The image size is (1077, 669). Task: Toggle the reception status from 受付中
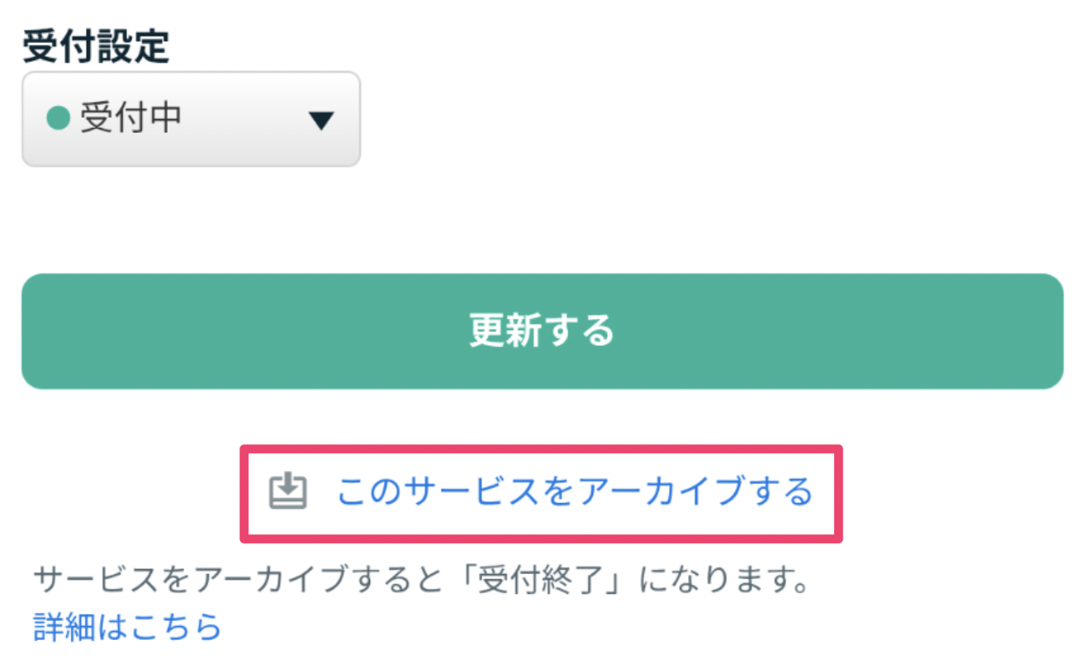(x=190, y=116)
